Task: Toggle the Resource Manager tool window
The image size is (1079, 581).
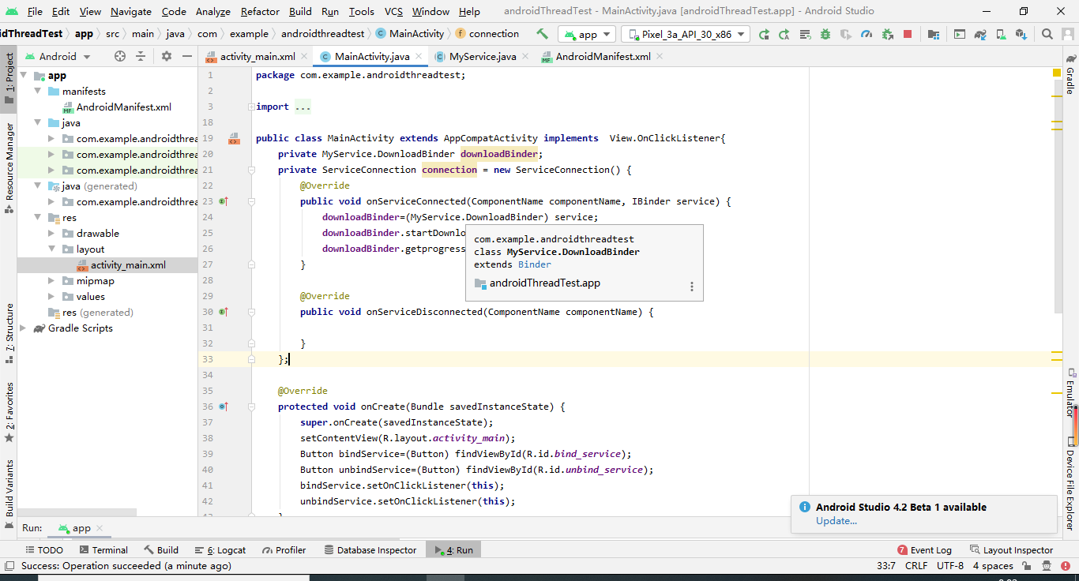Action: (x=9, y=168)
